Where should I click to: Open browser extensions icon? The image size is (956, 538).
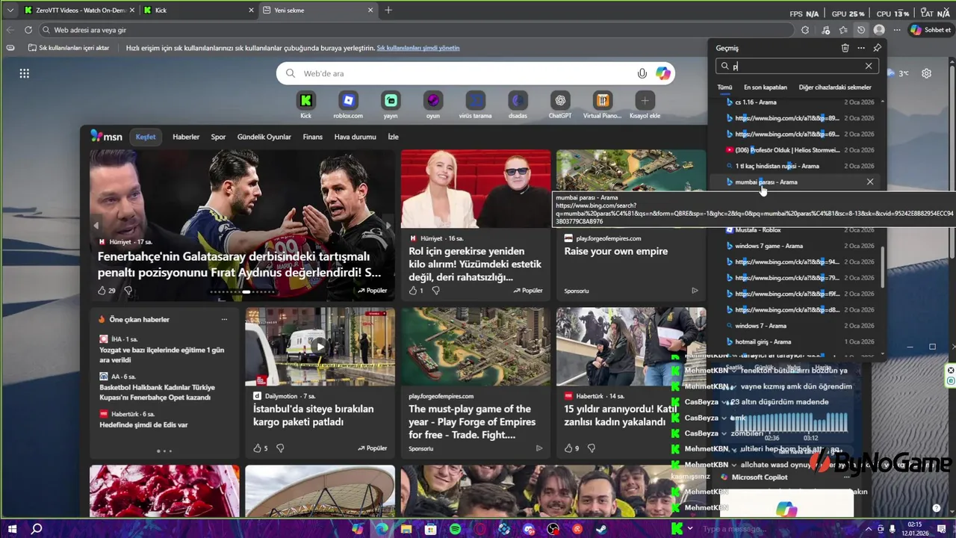805,30
